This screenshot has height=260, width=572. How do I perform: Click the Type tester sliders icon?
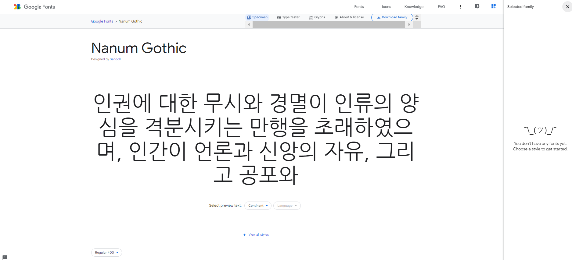[279, 17]
